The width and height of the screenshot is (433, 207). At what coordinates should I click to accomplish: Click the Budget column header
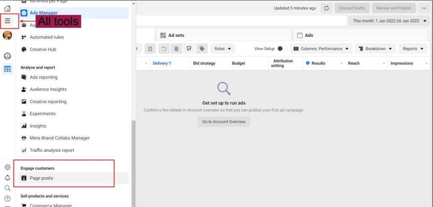(238, 63)
